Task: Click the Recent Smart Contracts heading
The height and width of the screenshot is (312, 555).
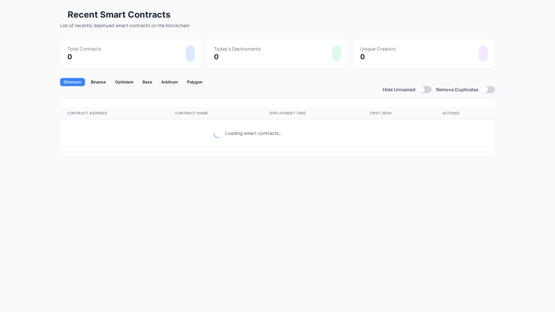Action: click(119, 14)
